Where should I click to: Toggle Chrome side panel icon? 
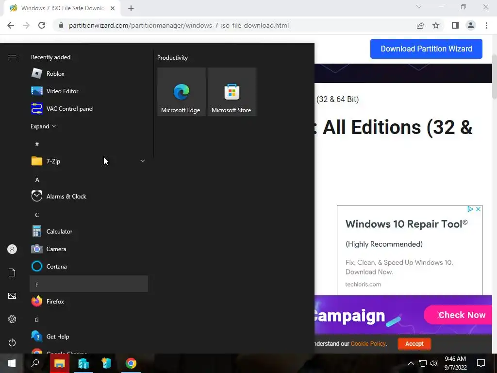[455, 25]
